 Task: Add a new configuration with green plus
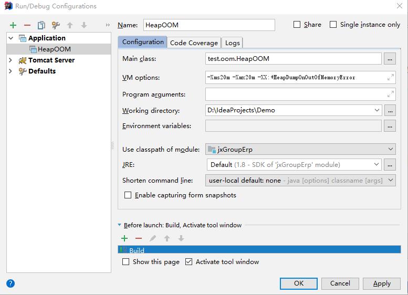[x=13, y=25]
